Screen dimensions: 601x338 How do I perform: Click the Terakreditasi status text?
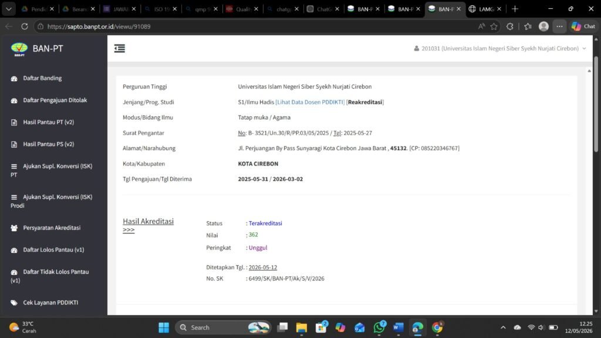point(265,224)
